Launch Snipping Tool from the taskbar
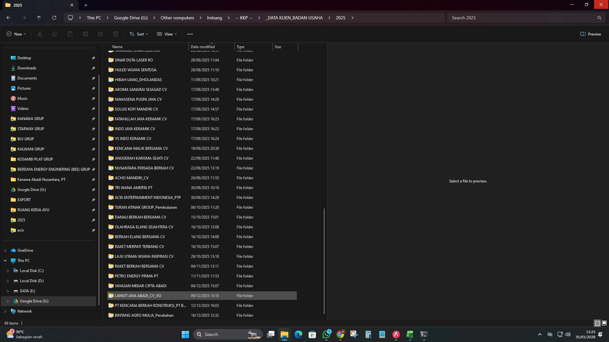The image size is (609, 342). pos(353,334)
